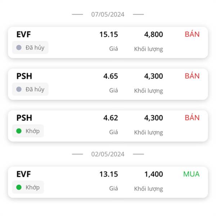Tap the 'Khớp' badge on PSH 4.62 order

pyautogui.click(x=28, y=131)
